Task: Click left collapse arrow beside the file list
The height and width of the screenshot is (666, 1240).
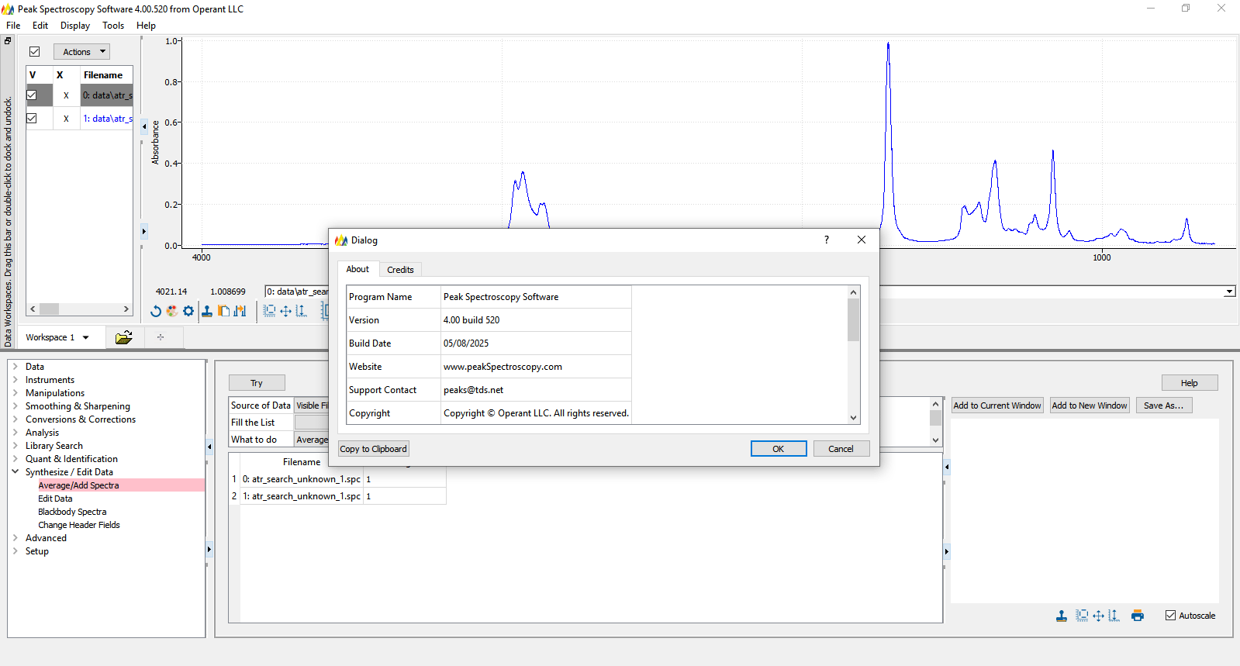Action: pos(144,126)
